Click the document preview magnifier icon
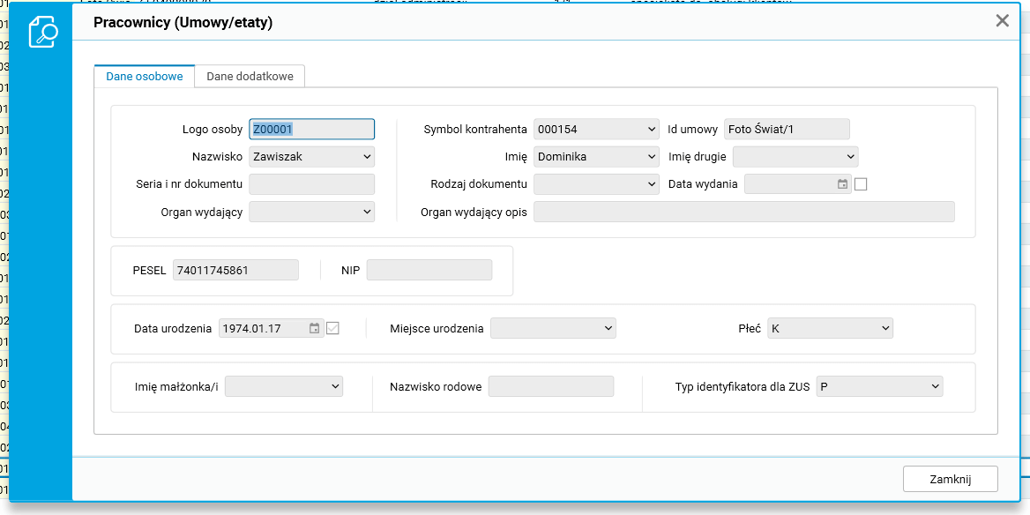 (43, 32)
